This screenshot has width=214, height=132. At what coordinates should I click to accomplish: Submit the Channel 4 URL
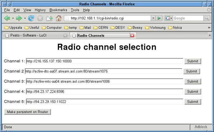[x=193, y=92]
